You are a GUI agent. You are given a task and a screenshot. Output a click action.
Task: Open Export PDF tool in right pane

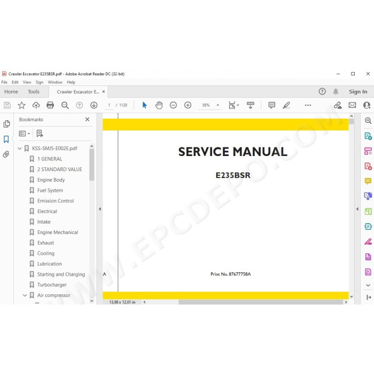(x=368, y=136)
